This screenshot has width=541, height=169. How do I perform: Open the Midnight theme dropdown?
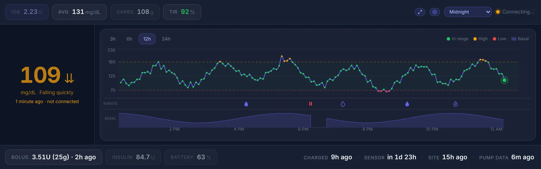click(468, 12)
